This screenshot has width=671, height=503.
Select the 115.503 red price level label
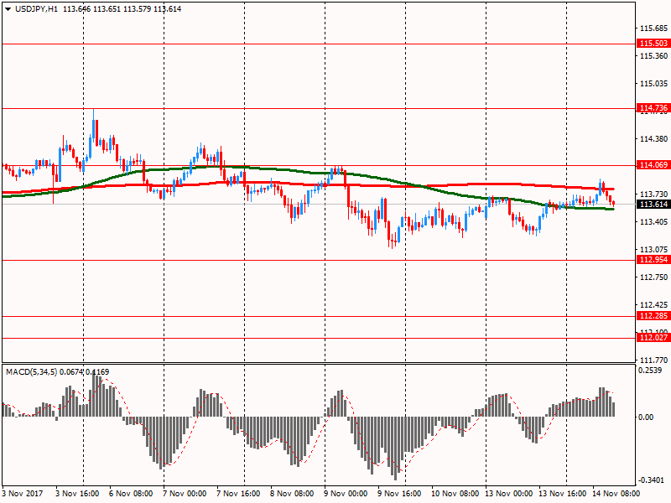click(x=653, y=44)
